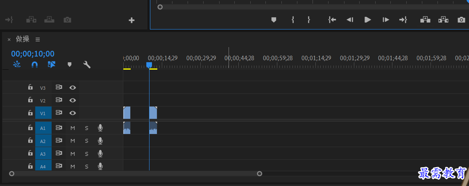469x186 pixels.
Task: Toggle Linked Selection in timeline
Action: pos(52,65)
